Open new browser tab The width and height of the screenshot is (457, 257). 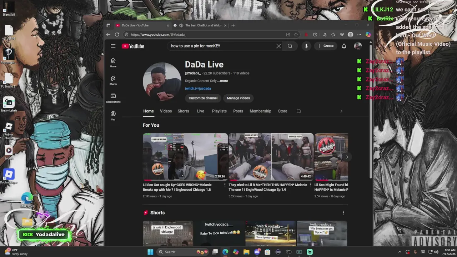(x=233, y=25)
